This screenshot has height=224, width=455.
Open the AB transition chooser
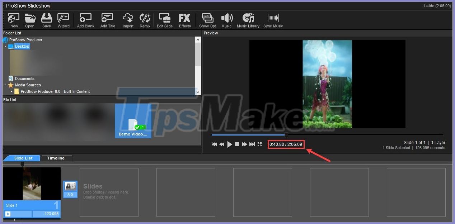pos(70,186)
